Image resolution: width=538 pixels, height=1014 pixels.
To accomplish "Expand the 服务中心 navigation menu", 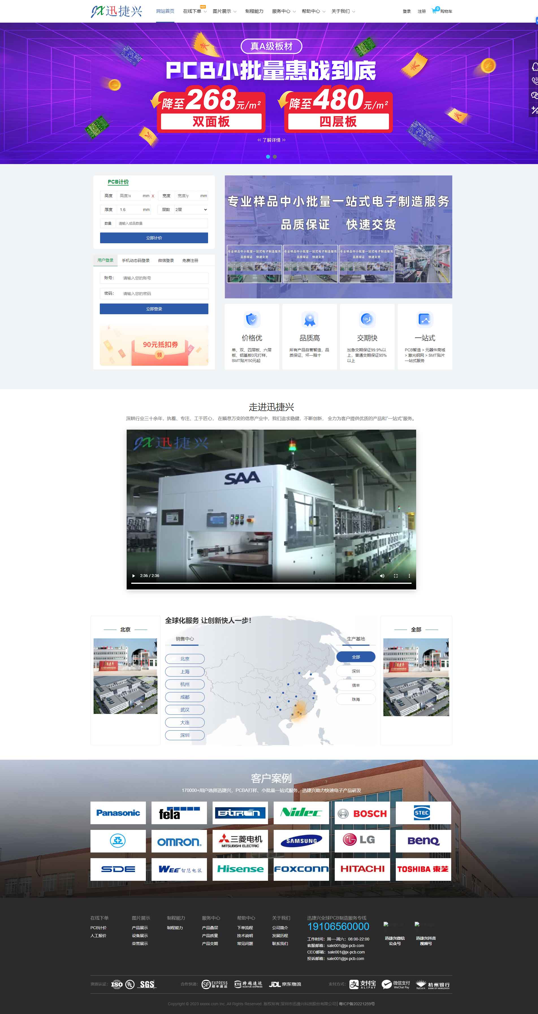I will [x=283, y=11].
